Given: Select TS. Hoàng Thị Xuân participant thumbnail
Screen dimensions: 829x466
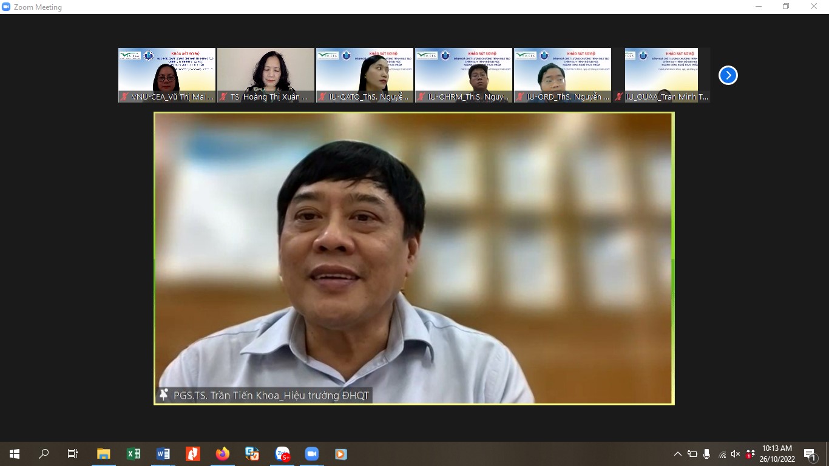Looking at the screenshot, I should click(266, 75).
